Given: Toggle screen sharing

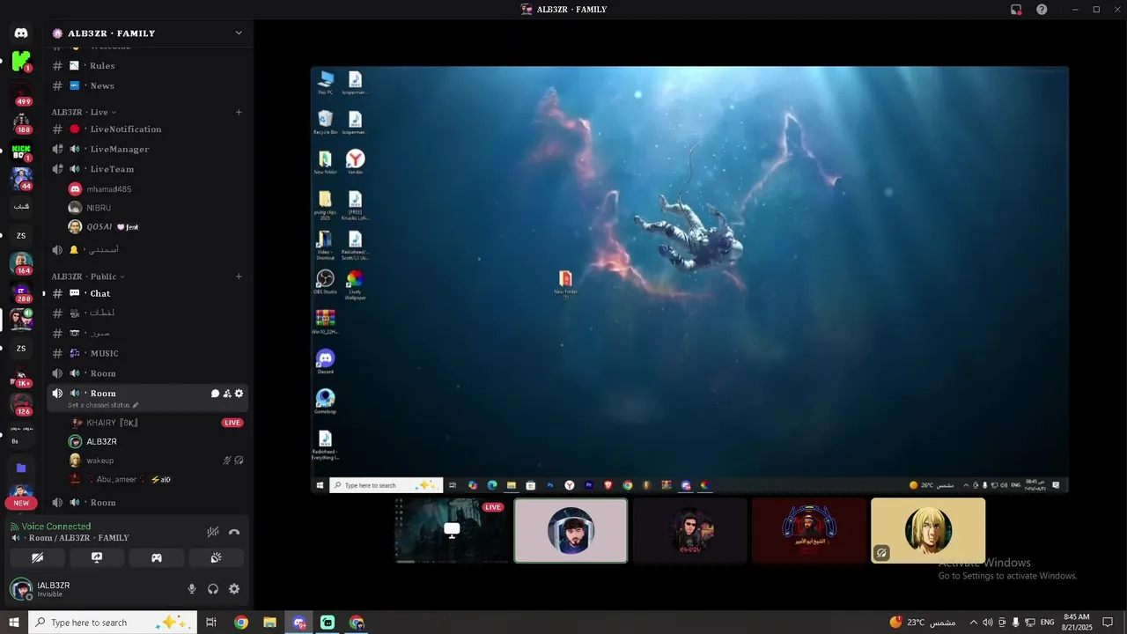Looking at the screenshot, I should [97, 557].
